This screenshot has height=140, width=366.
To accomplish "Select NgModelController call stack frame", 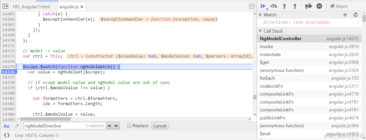I will point(309,39).
